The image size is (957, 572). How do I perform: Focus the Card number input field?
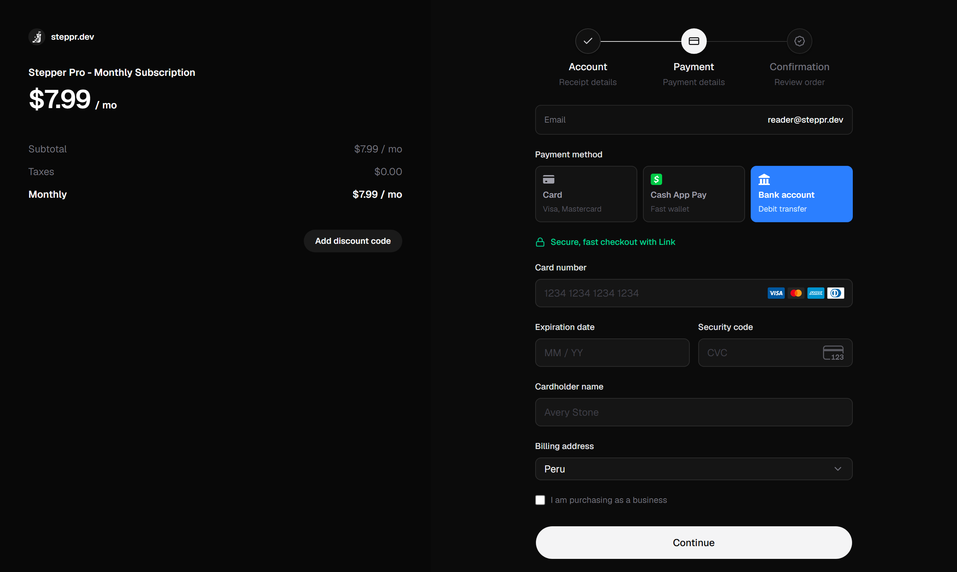(x=694, y=293)
